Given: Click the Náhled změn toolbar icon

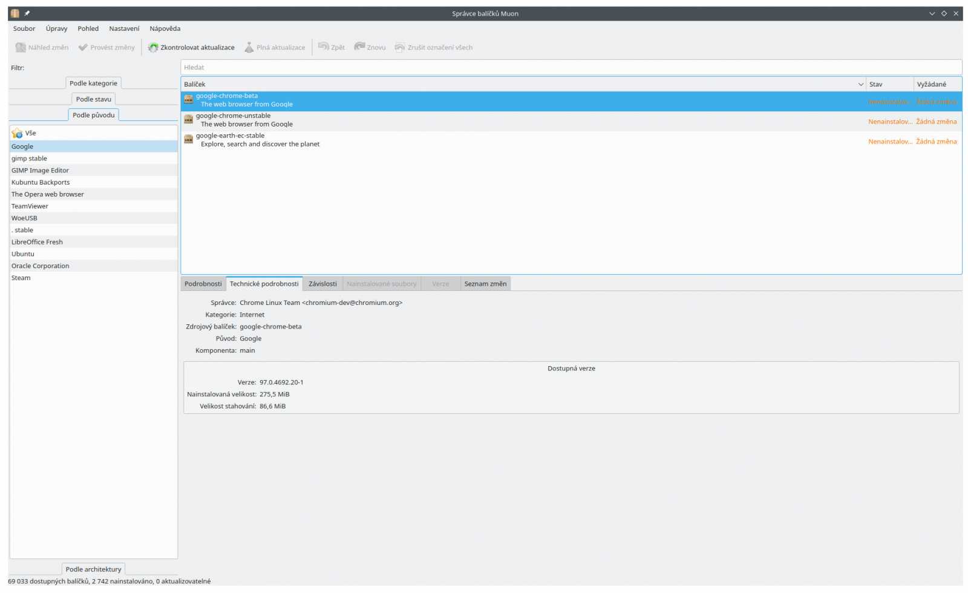Looking at the screenshot, I should pyautogui.click(x=21, y=47).
